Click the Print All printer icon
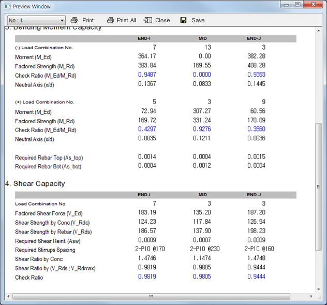 pyautogui.click(x=111, y=20)
